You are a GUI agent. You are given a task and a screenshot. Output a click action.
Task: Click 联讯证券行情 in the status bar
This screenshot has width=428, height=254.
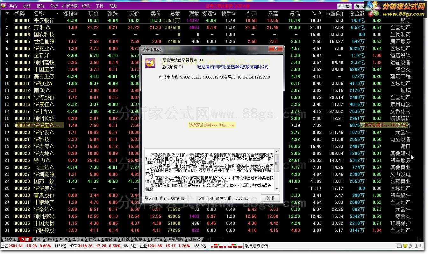[256, 246]
